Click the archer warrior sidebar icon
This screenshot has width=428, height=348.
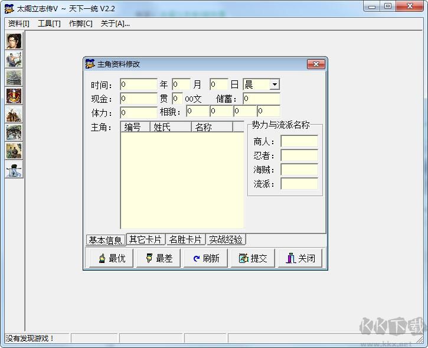14,59
